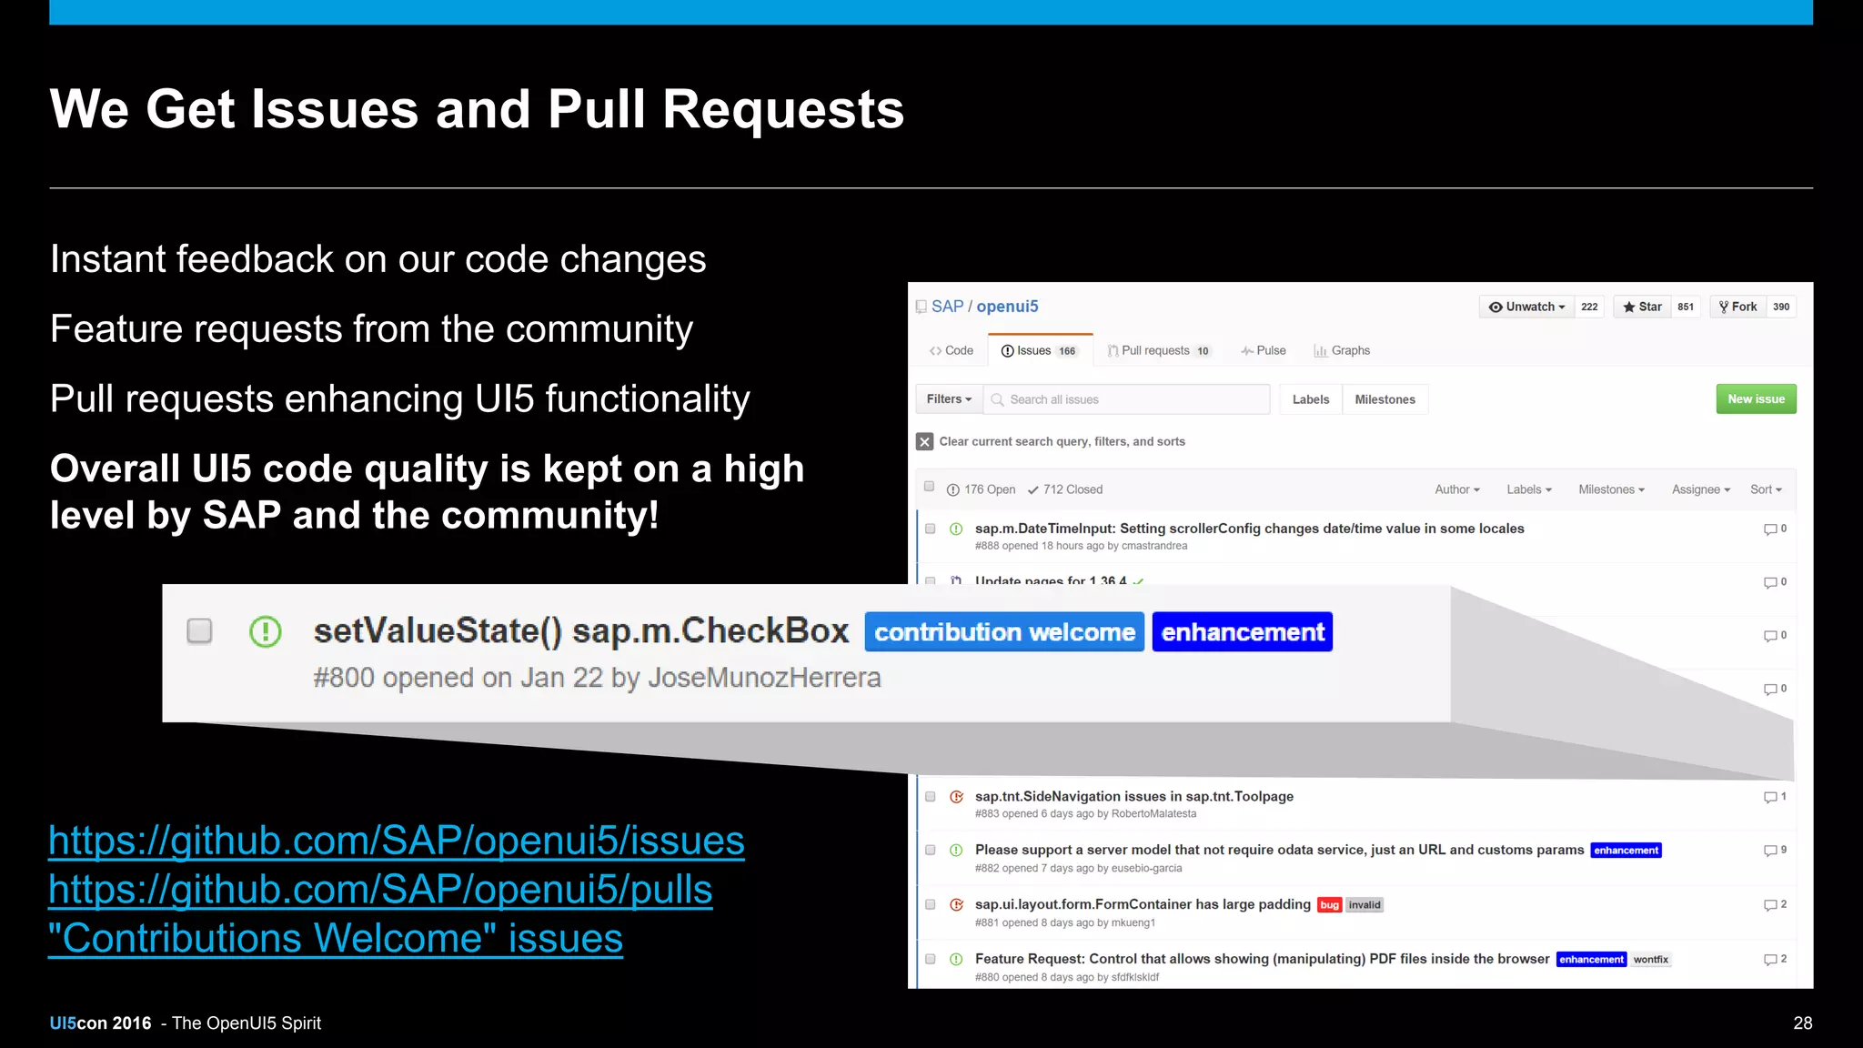Click the contribution welcome label in callout
Image resolution: width=1863 pixels, height=1048 pixels.
1004,632
